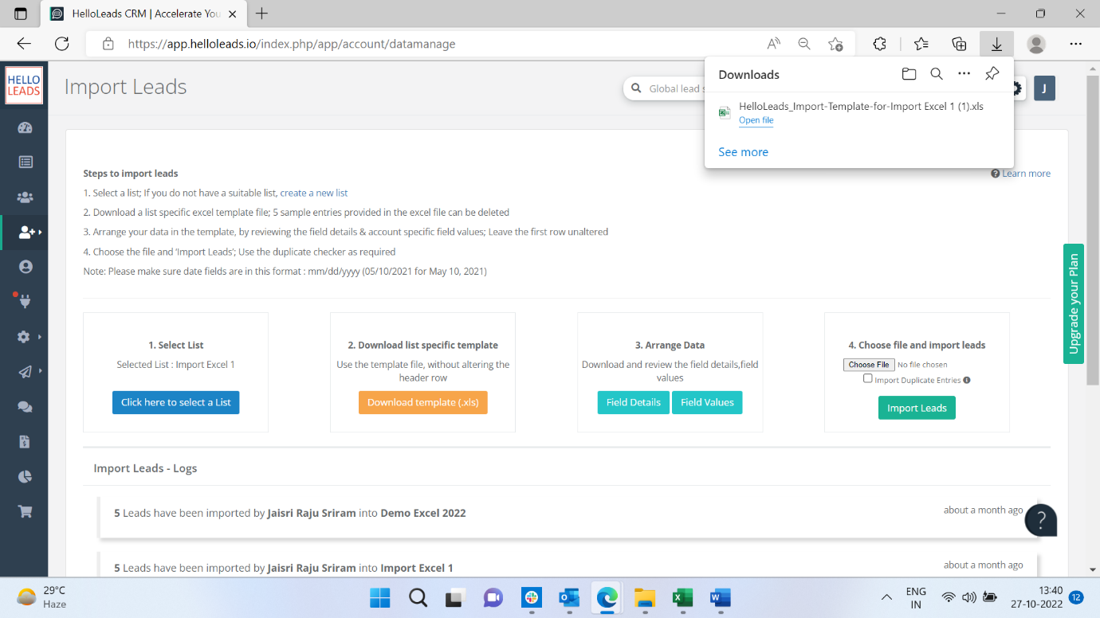Open browser Extensions puzzle icon

click(880, 44)
